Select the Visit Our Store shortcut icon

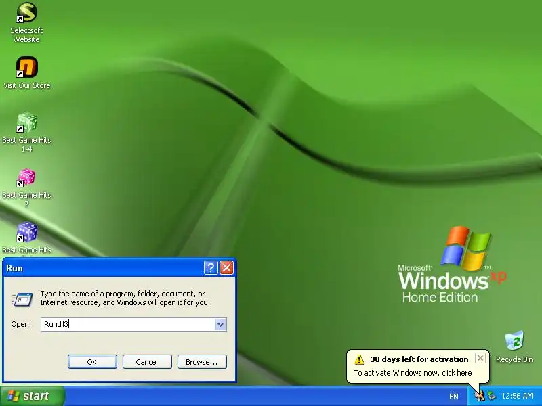[x=26, y=67]
